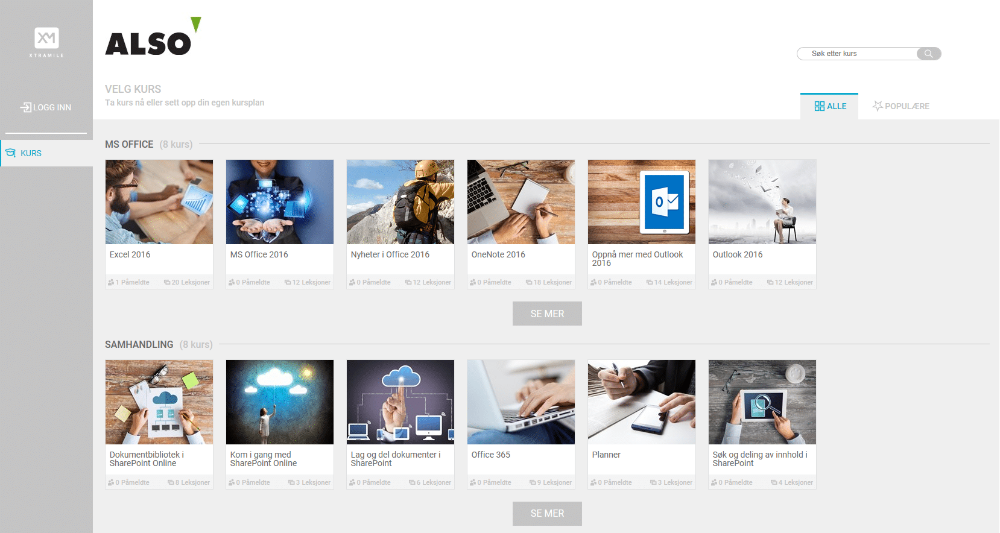Click the Xtramile logo icon
Image resolution: width=1000 pixels, height=533 pixels.
click(46, 42)
